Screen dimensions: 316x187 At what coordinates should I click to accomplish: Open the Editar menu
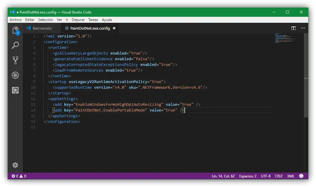pos(30,20)
